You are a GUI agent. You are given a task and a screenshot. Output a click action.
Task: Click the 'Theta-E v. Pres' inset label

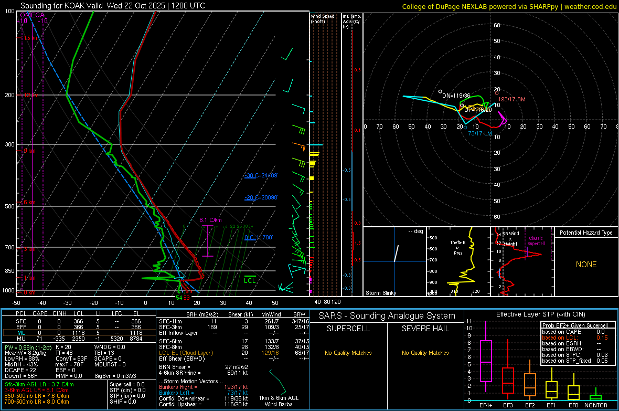tap(458, 247)
